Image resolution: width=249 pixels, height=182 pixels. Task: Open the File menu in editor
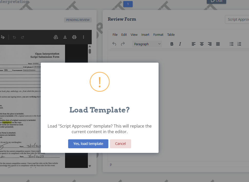click(115, 35)
